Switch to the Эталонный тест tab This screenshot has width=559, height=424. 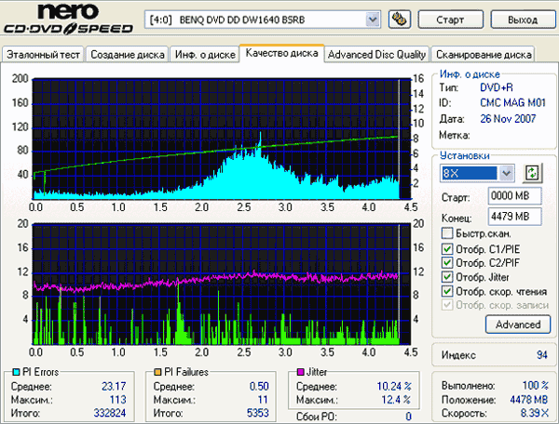pyautogui.click(x=43, y=55)
